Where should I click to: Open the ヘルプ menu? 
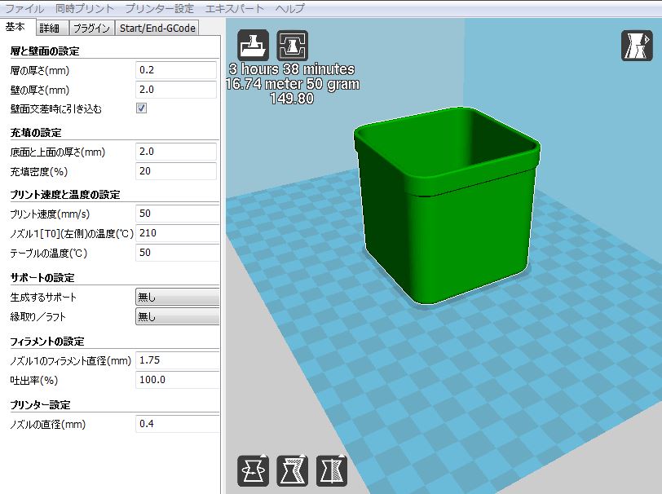click(x=289, y=8)
